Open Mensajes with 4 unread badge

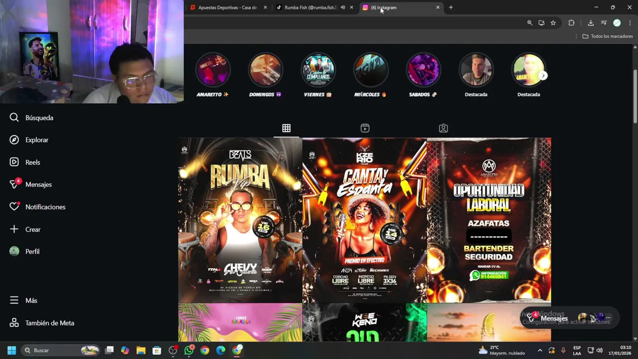click(31, 184)
